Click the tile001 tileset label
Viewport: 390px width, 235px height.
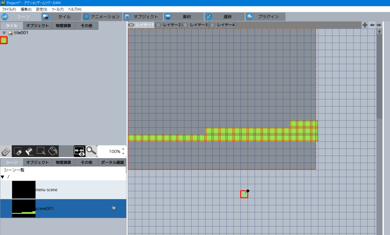[21, 33]
